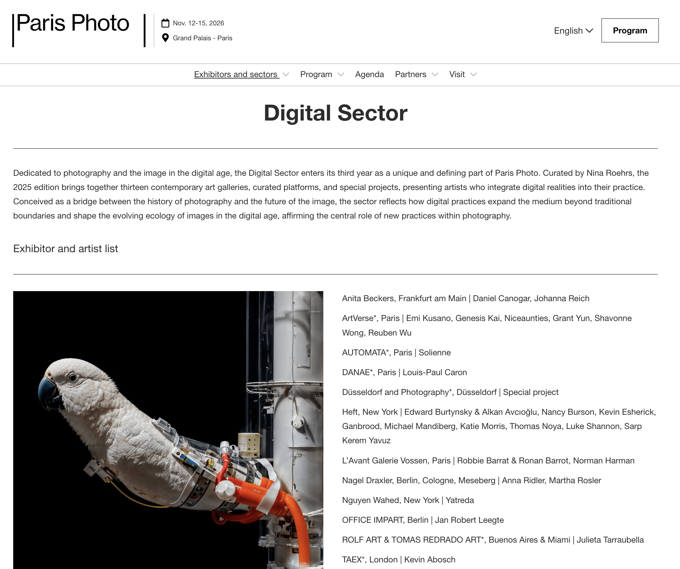680x569 pixels.
Task: Click the Nov. 12-15, 2026 date text
Action: tap(198, 23)
